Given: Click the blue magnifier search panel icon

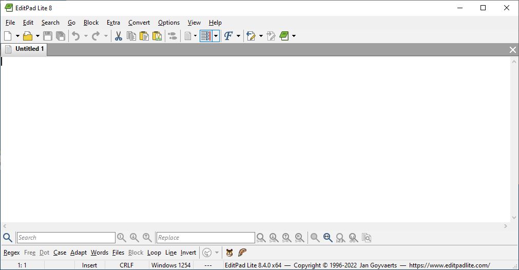Looking at the screenshot, I should [8, 238].
